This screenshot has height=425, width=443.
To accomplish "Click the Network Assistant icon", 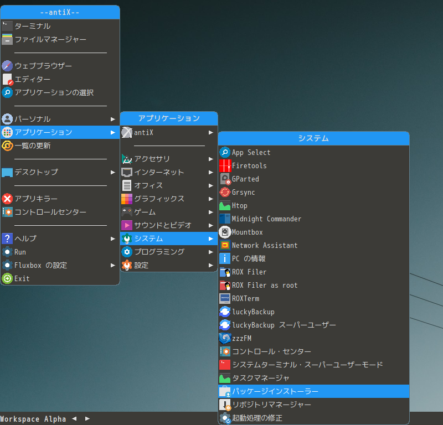I will (225, 245).
